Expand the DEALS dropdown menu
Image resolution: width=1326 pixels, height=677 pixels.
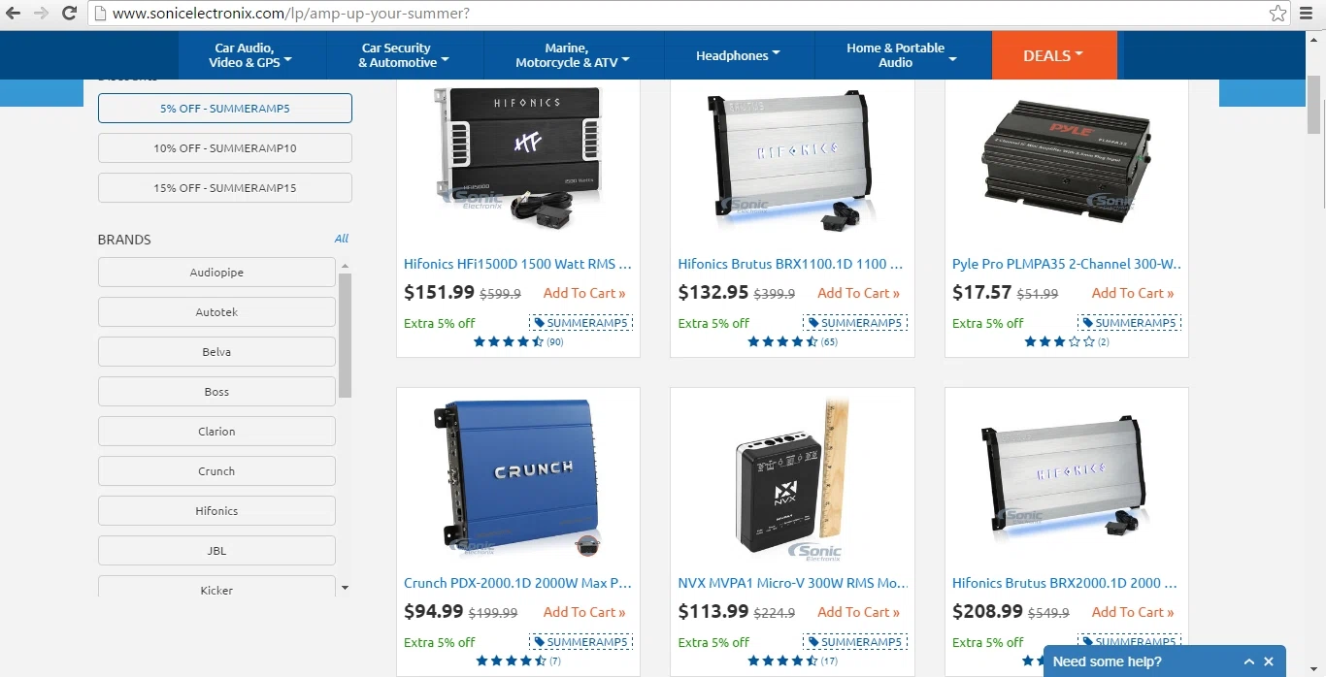[1054, 55]
